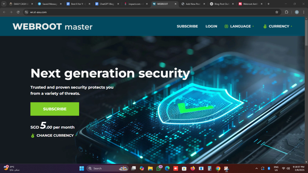Bookmark this page with the star icon

277,12
